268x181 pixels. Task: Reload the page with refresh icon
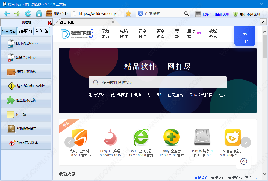tap(28, 14)
